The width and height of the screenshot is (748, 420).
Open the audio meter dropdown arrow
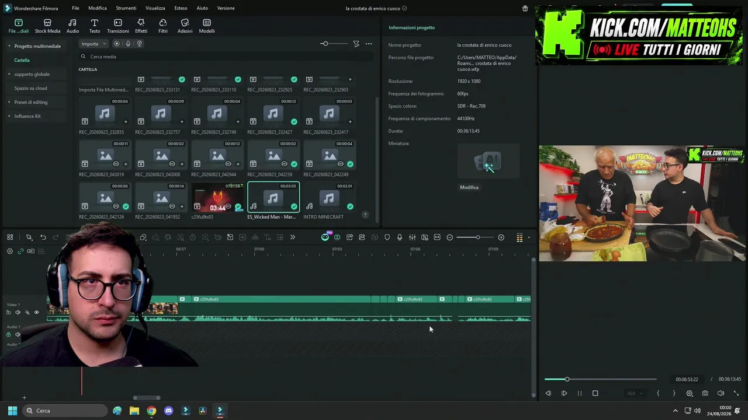coord(529,237)
